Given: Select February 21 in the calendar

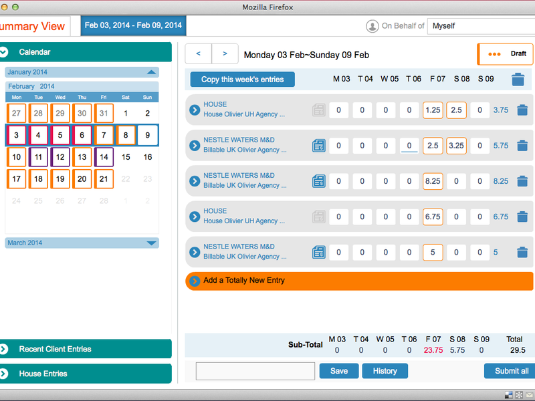Looking at the screenshot, I should 104,178.
